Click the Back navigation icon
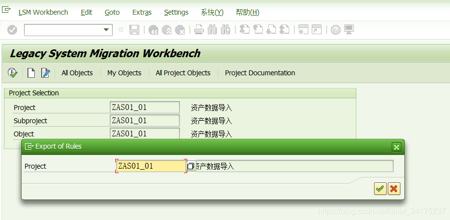 click(153, 30)
